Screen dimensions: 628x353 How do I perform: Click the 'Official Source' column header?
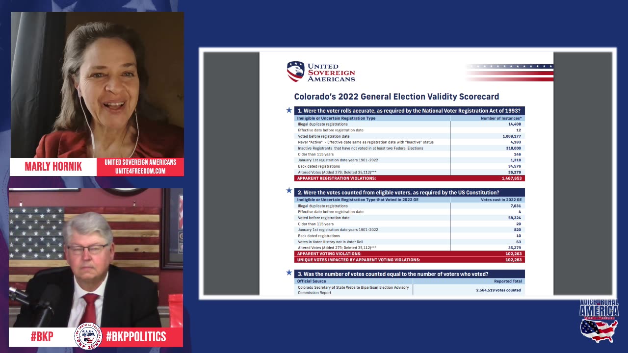pos(311,281)
